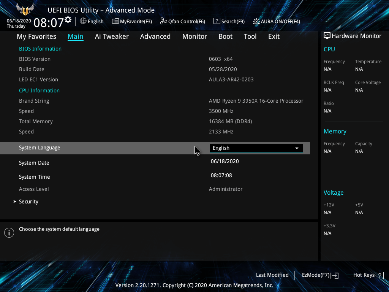The width and height of the screenshot is (389, 292).
Task: Open Search using the F9 icon
Action: point(216,21)
